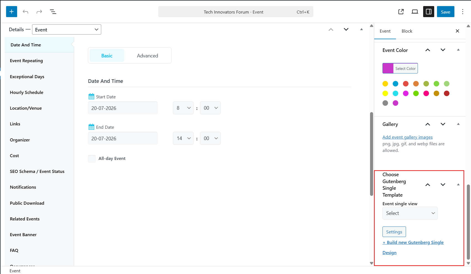
Task: Click the Start Date calendar icon
Action: pyautogui.click(x=92, y=96)
